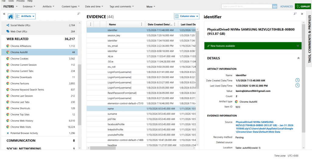Launch the COPILOT assistant
This screenshot has width=312, height=160.
click(x=303, y=6)
